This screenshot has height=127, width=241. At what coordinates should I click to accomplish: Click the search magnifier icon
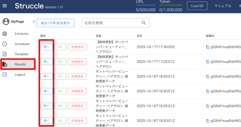click(144, 23)
